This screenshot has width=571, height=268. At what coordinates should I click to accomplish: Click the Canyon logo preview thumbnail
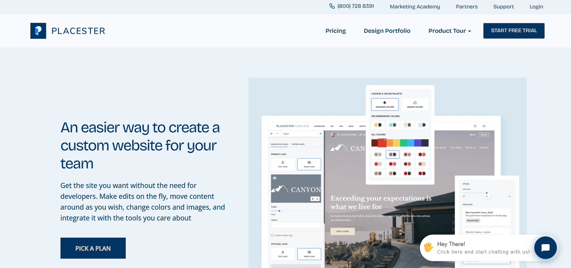tap(296, 189)
